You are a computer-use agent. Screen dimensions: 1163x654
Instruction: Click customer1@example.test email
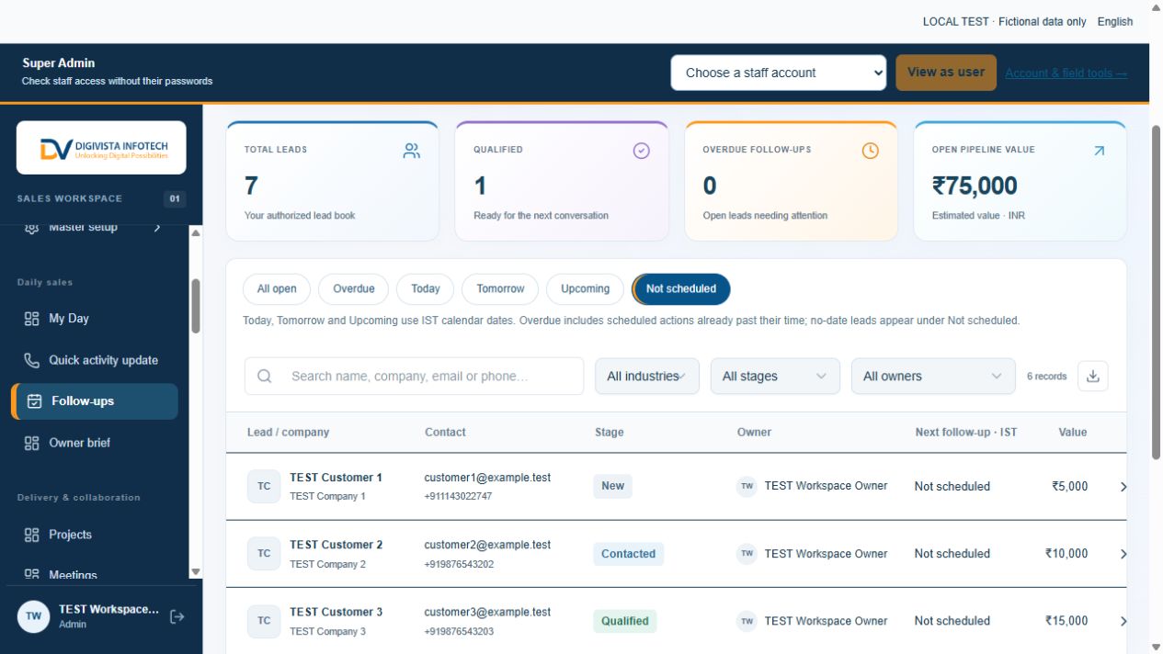coord(487,478)
